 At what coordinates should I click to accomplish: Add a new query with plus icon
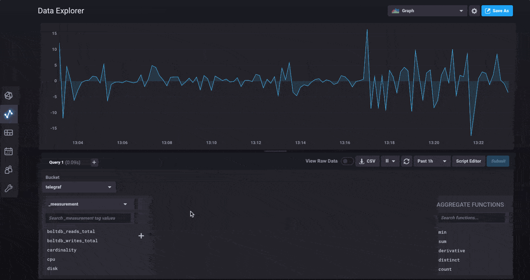(94, 162)
